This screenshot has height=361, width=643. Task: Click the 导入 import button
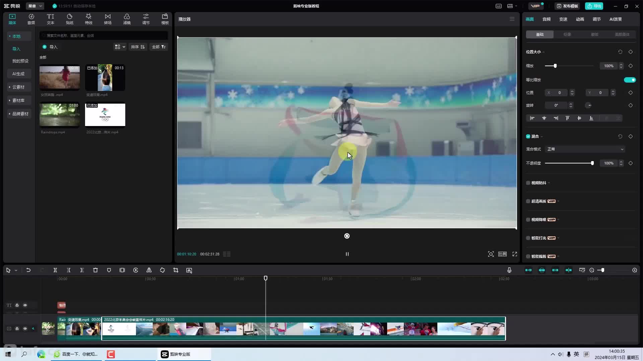point(50,47)
